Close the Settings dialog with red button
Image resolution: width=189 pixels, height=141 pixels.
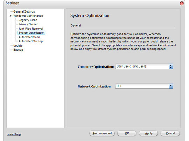point(182,3)
